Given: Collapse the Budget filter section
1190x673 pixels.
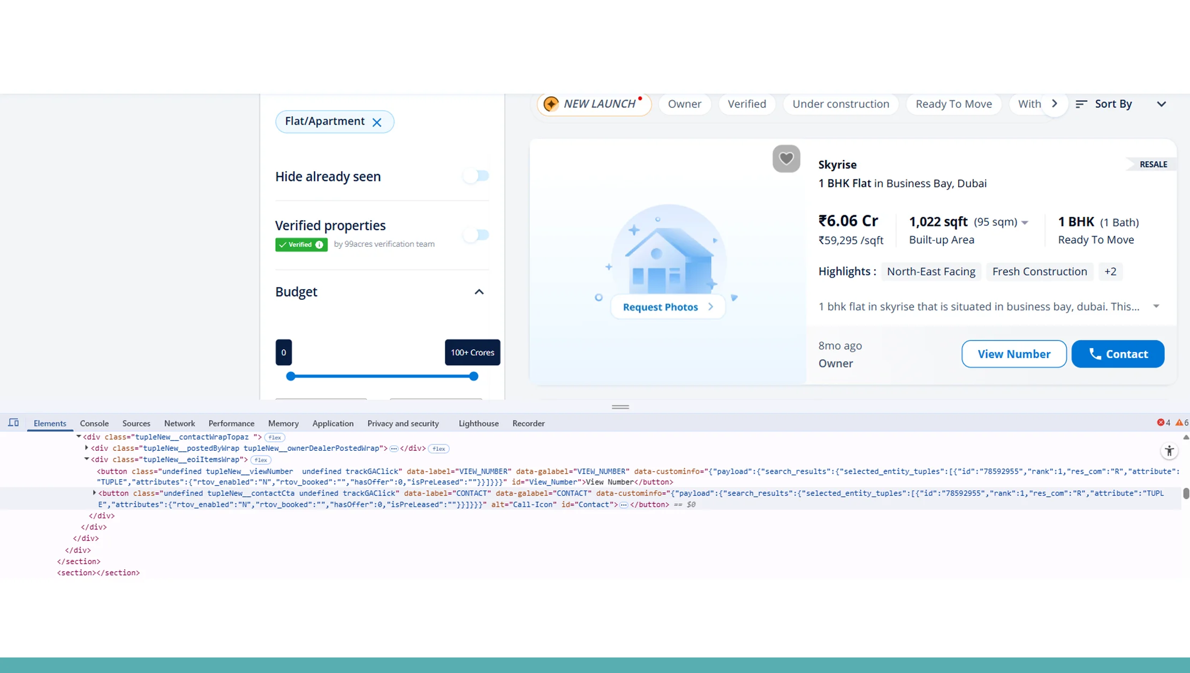Looking at the screenshot, I should (x=479, y=292).
